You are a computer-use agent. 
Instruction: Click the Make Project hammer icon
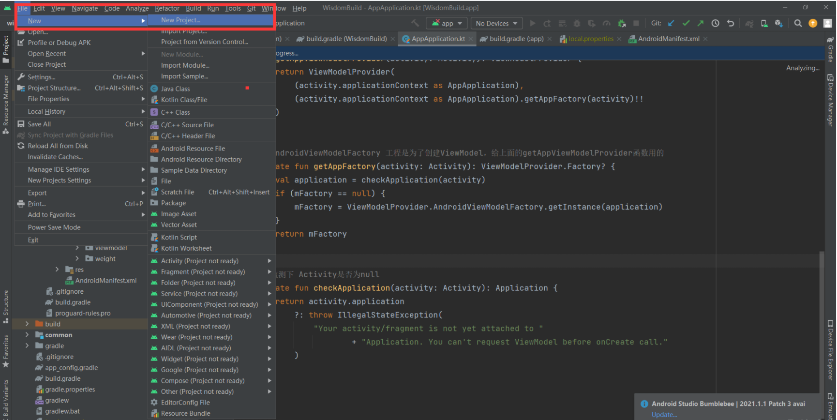[415, 23]
